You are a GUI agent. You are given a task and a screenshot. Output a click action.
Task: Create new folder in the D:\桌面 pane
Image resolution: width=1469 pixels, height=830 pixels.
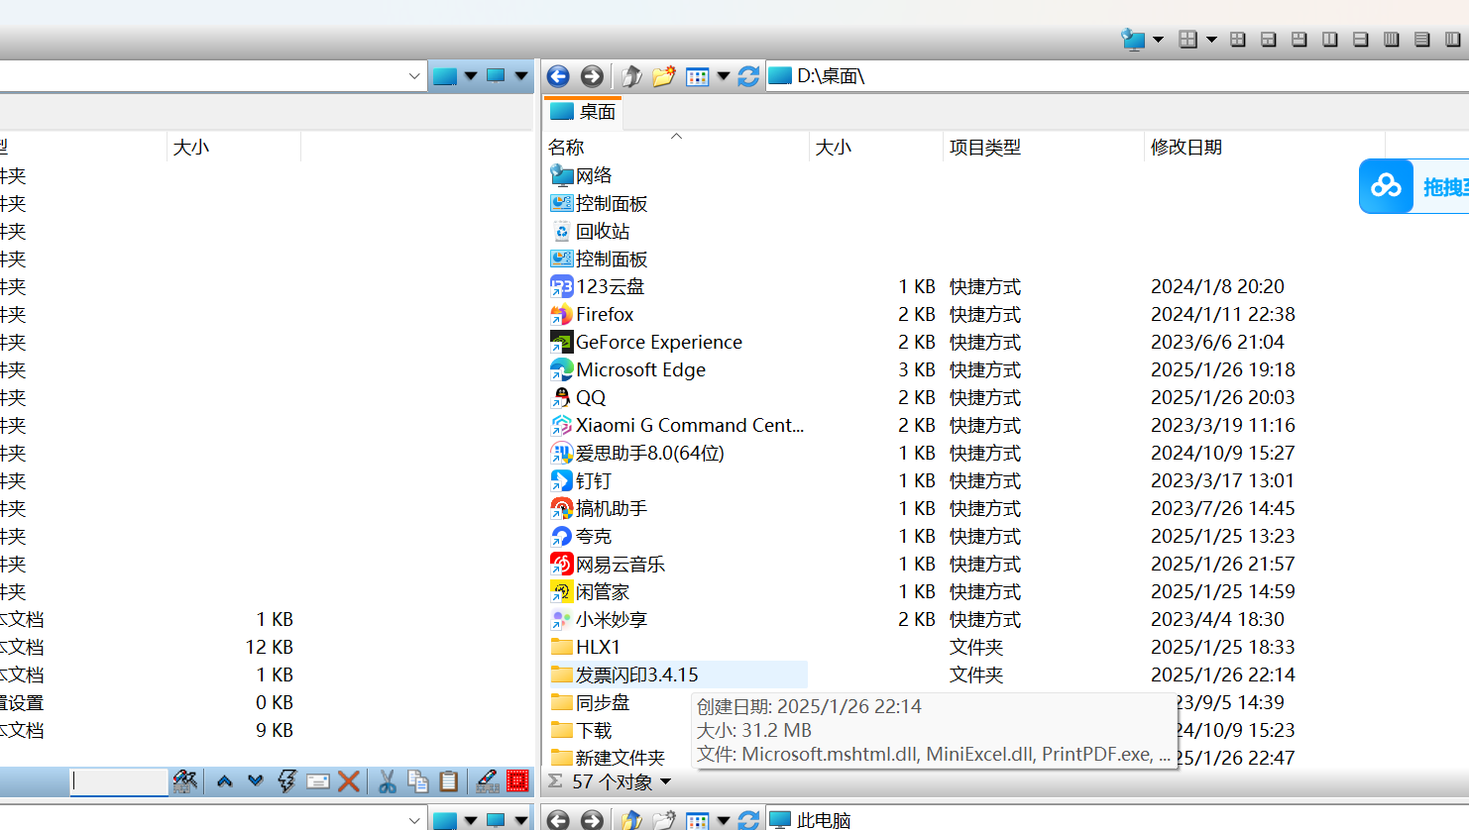click(x=664, y=76)
